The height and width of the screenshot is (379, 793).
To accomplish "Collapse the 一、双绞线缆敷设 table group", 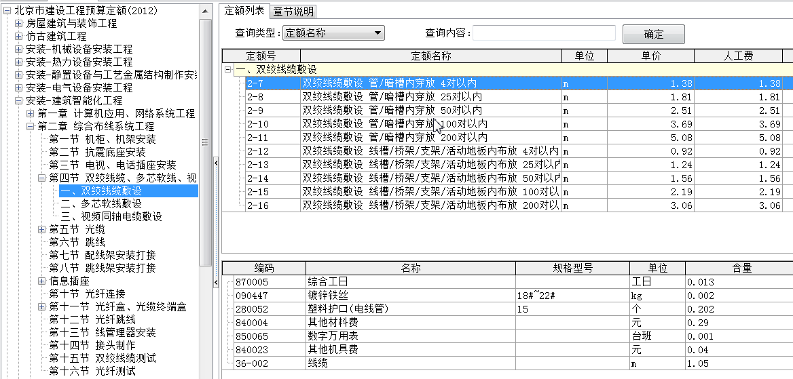I will click(x=227, y=70).
